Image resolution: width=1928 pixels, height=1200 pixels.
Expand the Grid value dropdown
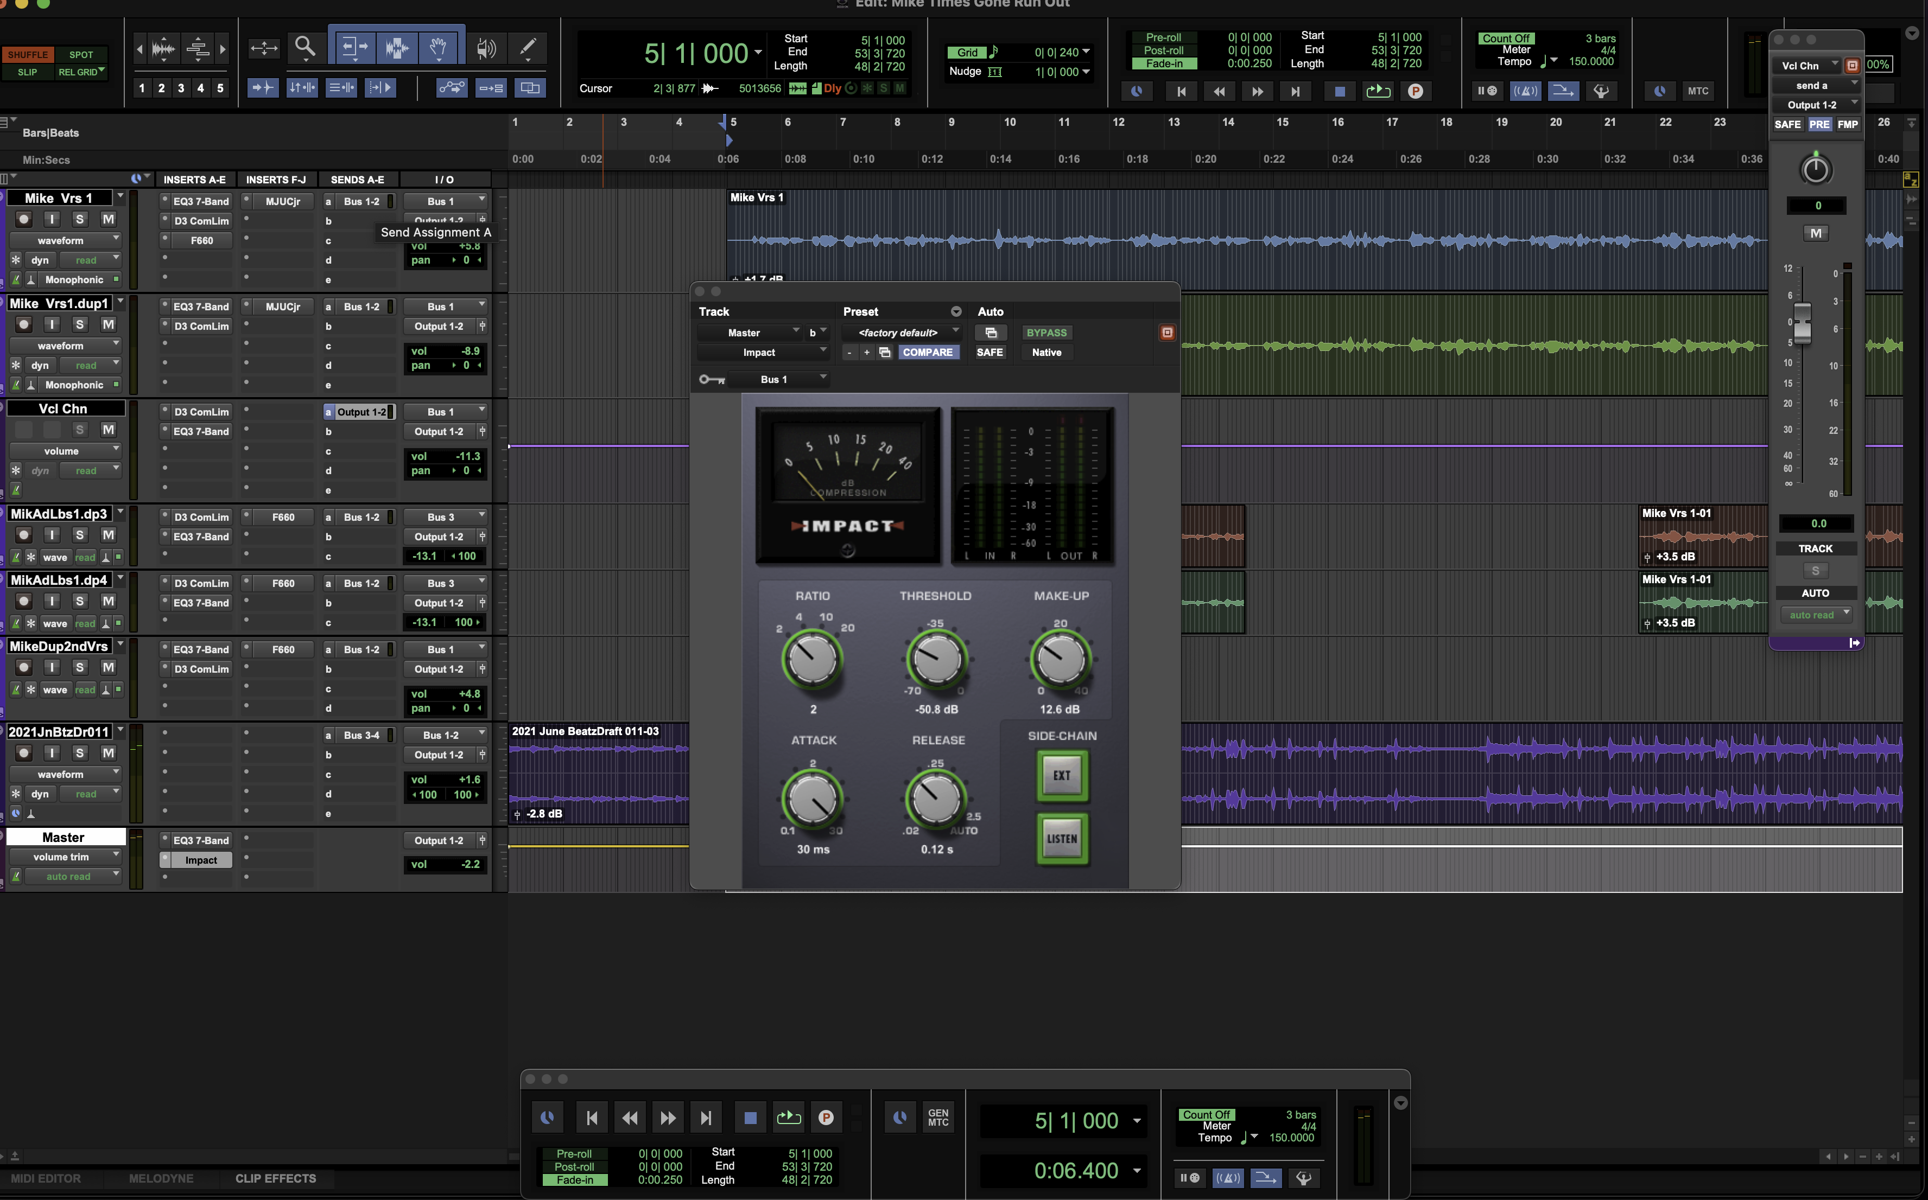(x=1086, y=53)
